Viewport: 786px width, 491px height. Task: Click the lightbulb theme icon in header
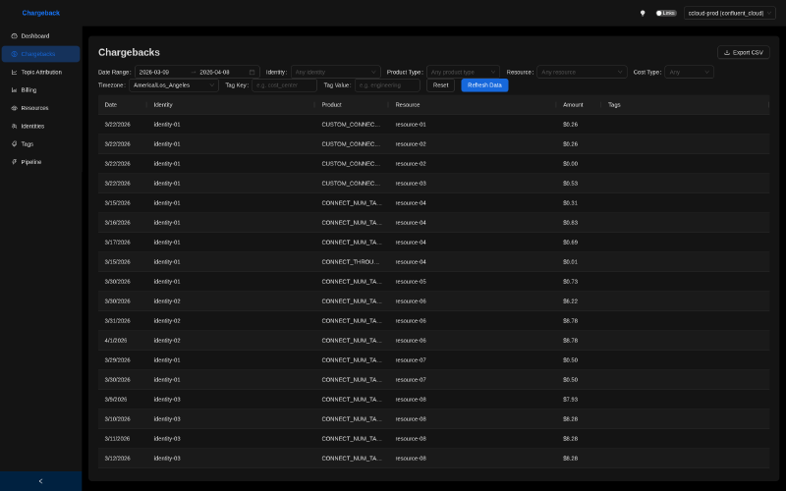pyautogui.click(x=643, y=13)
